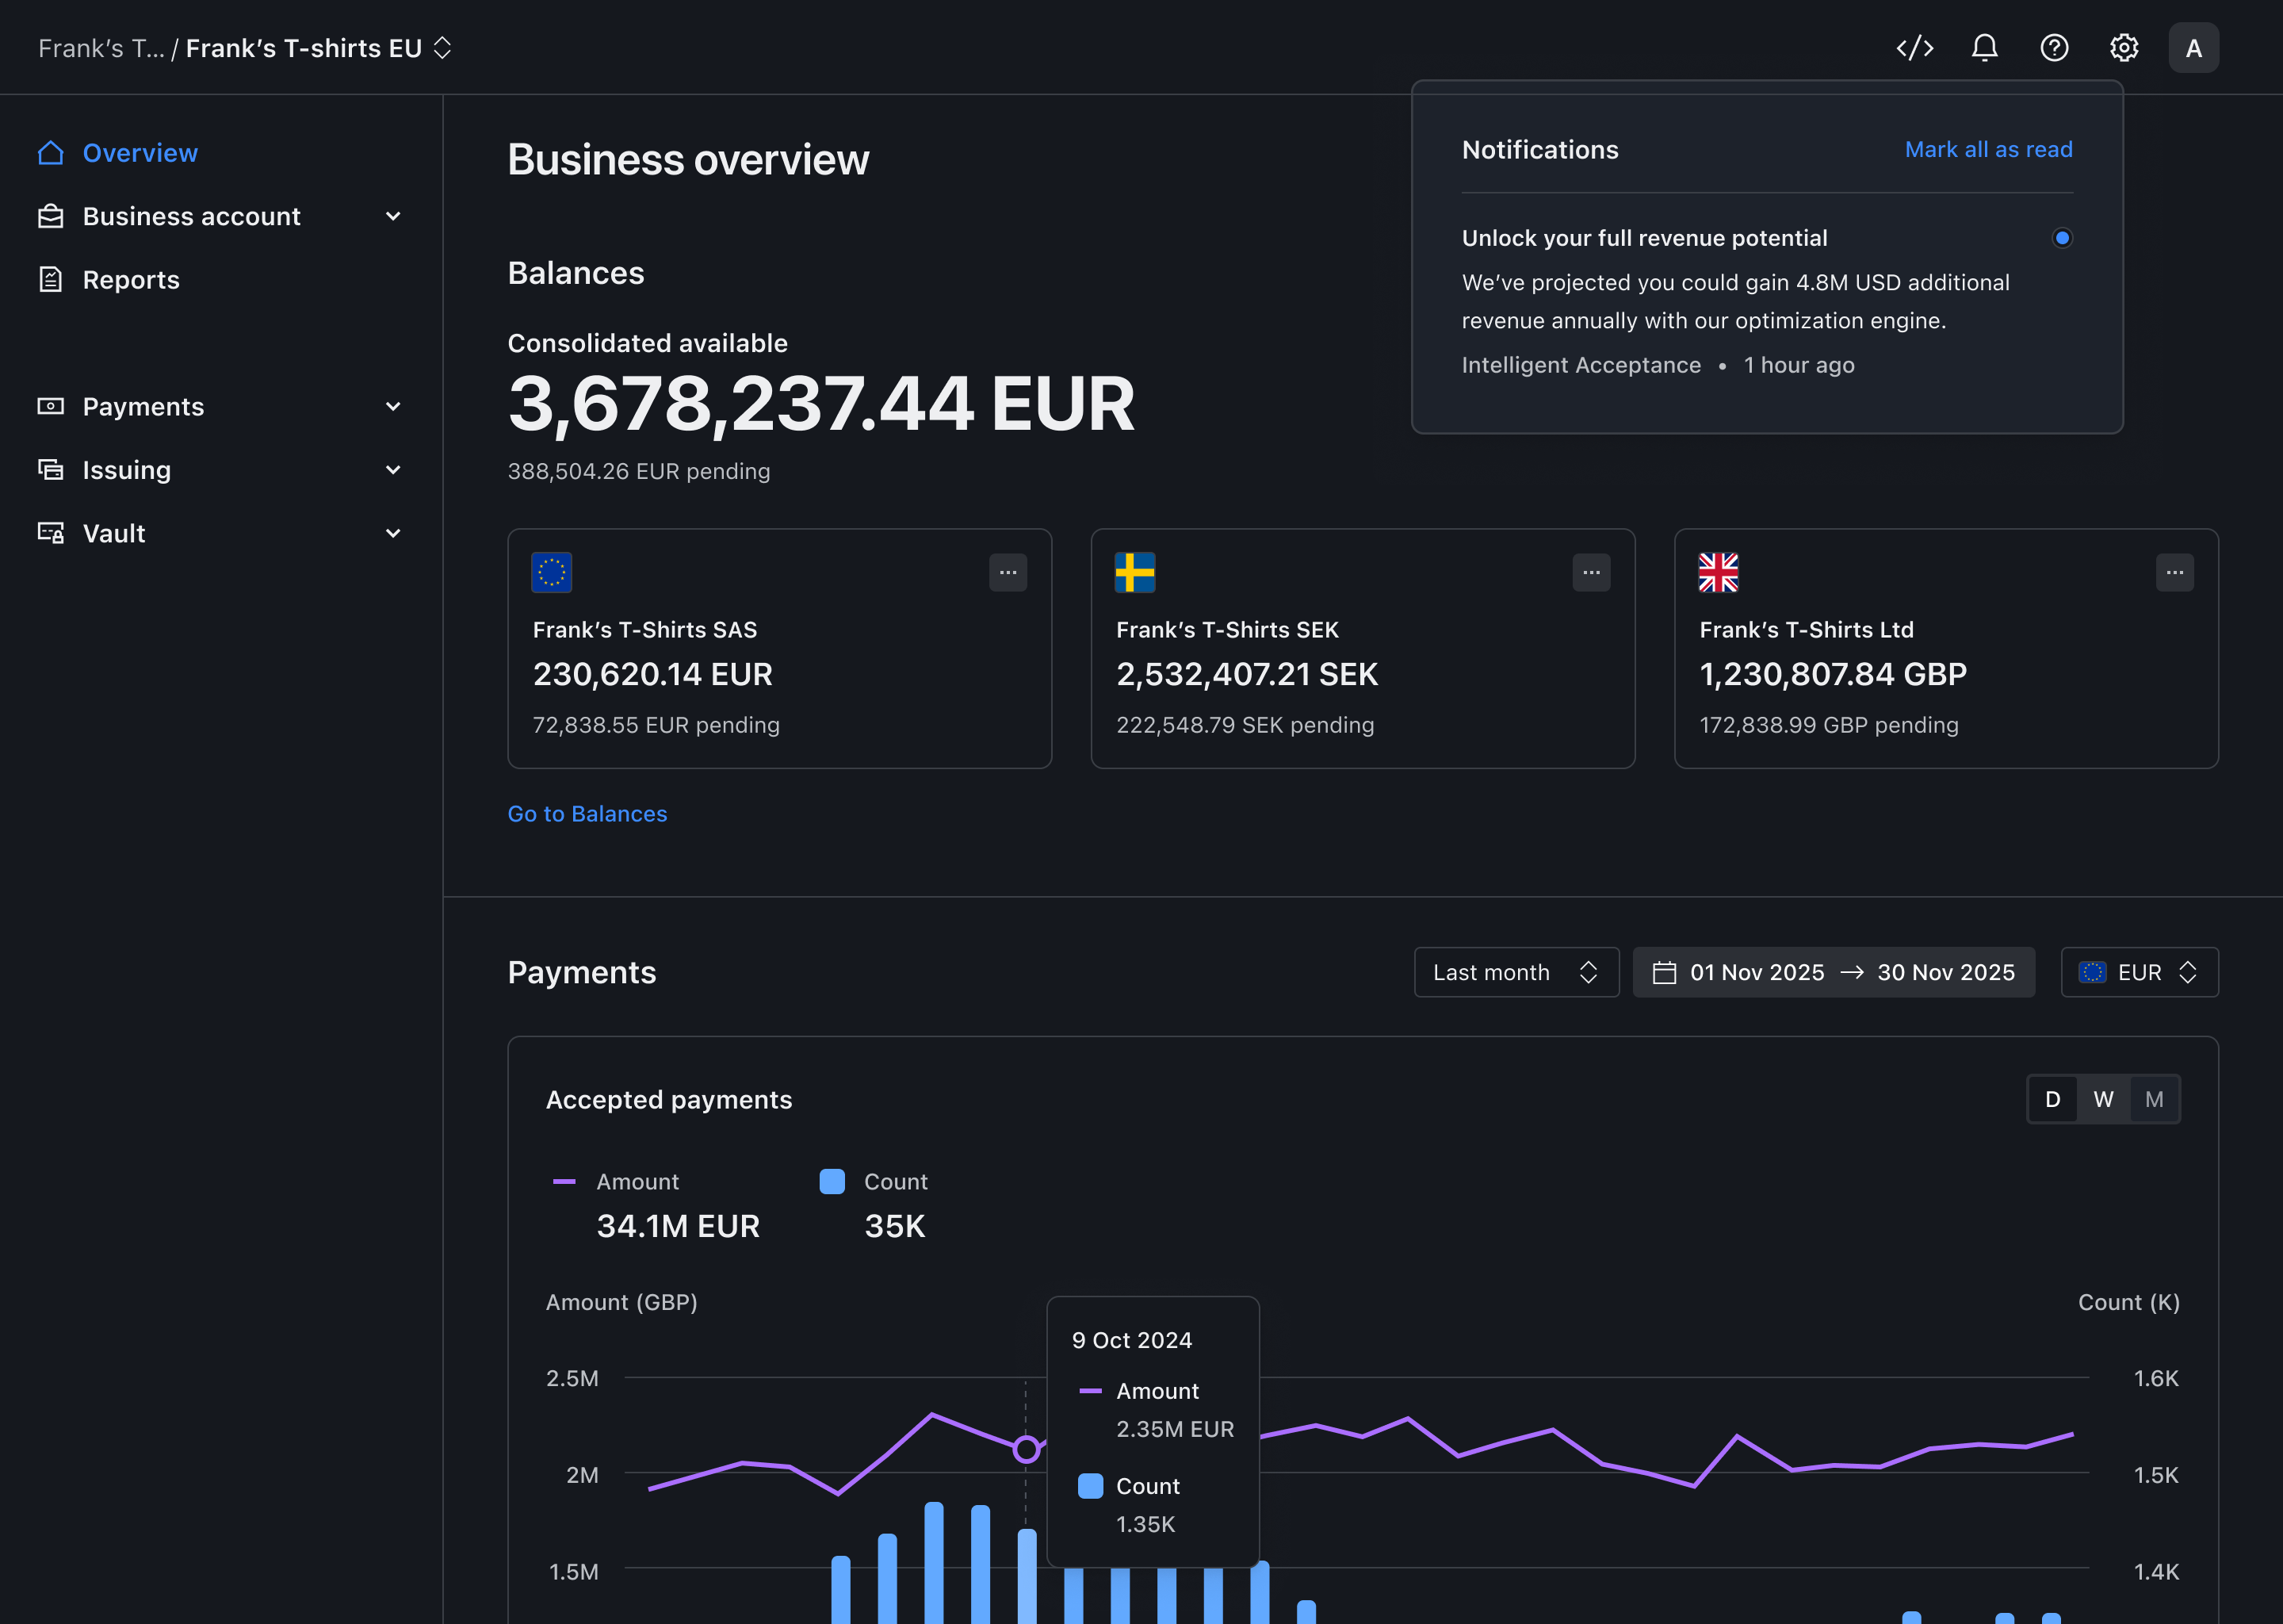Click the 35K count total
Image resolution: width=2283 pixels, height=1624 pixels.
point(895,1226)
